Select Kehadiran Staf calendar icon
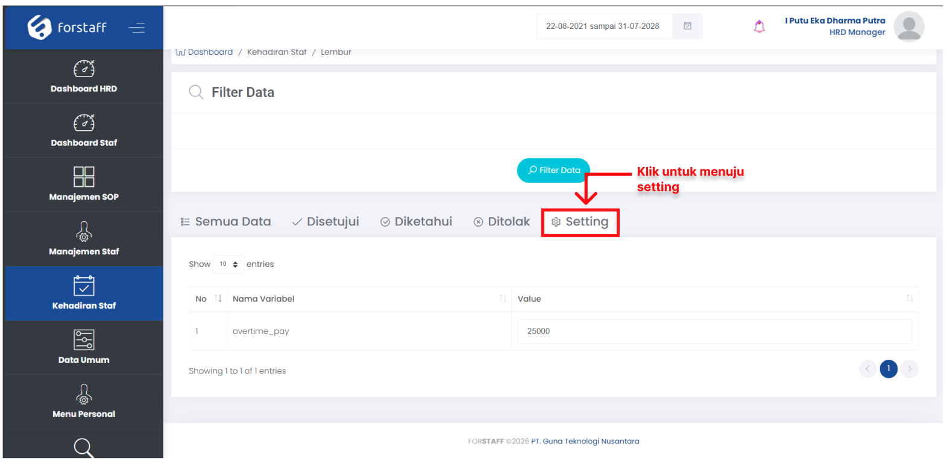Screen dimensions: 950x464 [x=84, y=286]
